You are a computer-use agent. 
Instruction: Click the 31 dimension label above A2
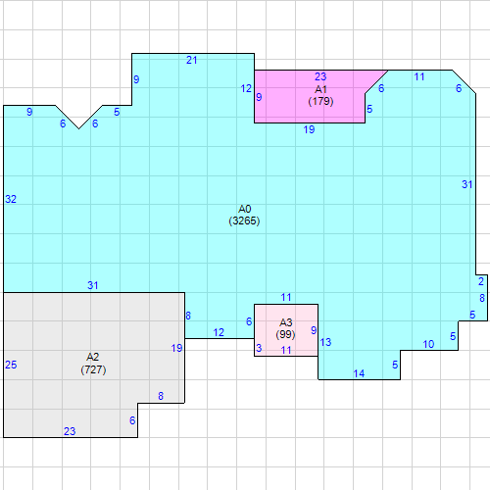pyautogui.click(x=93, y=285)
